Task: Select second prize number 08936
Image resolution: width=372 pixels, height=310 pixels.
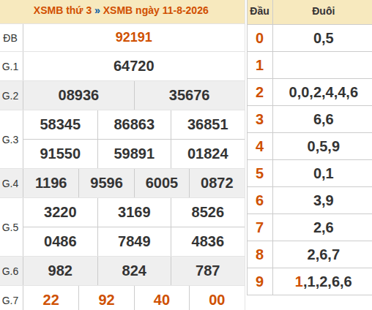Action: point(78,95)
